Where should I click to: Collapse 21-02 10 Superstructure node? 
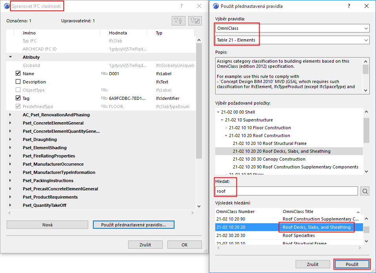[x=222, y=120]
